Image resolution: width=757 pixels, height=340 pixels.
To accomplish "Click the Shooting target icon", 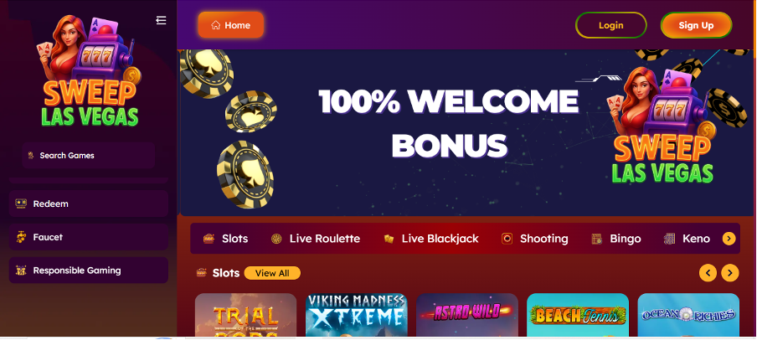I will pos(507,239).
